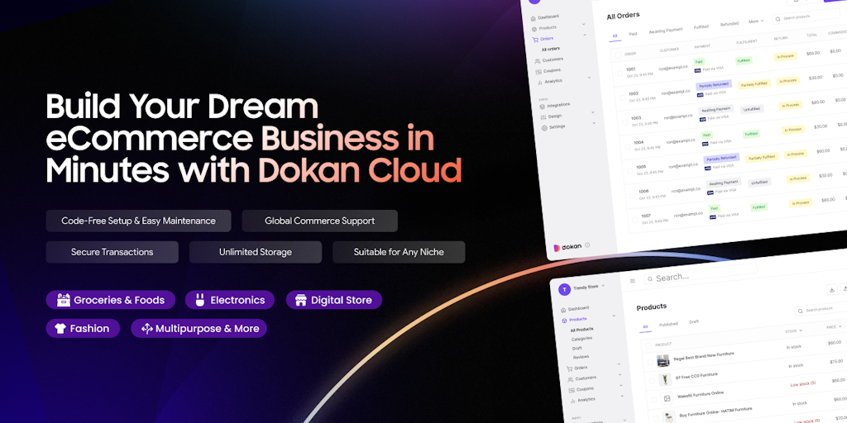Click the Dashboard home icon in Orders panel
The image size is (847, 423).
[534, 18]
